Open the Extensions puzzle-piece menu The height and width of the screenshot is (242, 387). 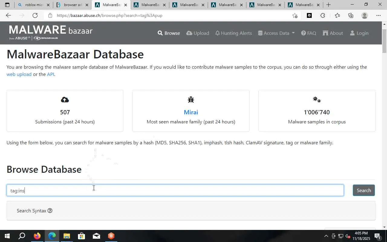tap(323, 15)
